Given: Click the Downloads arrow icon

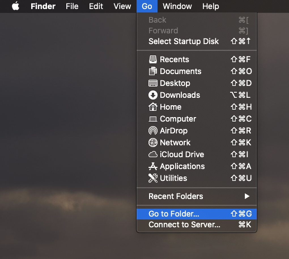Looking at the screenshot, I should tap(153, 95).
